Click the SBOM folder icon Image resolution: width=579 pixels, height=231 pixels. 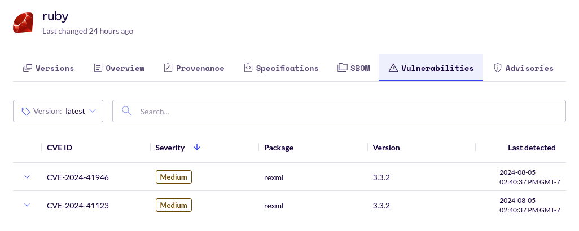[342, 68]
